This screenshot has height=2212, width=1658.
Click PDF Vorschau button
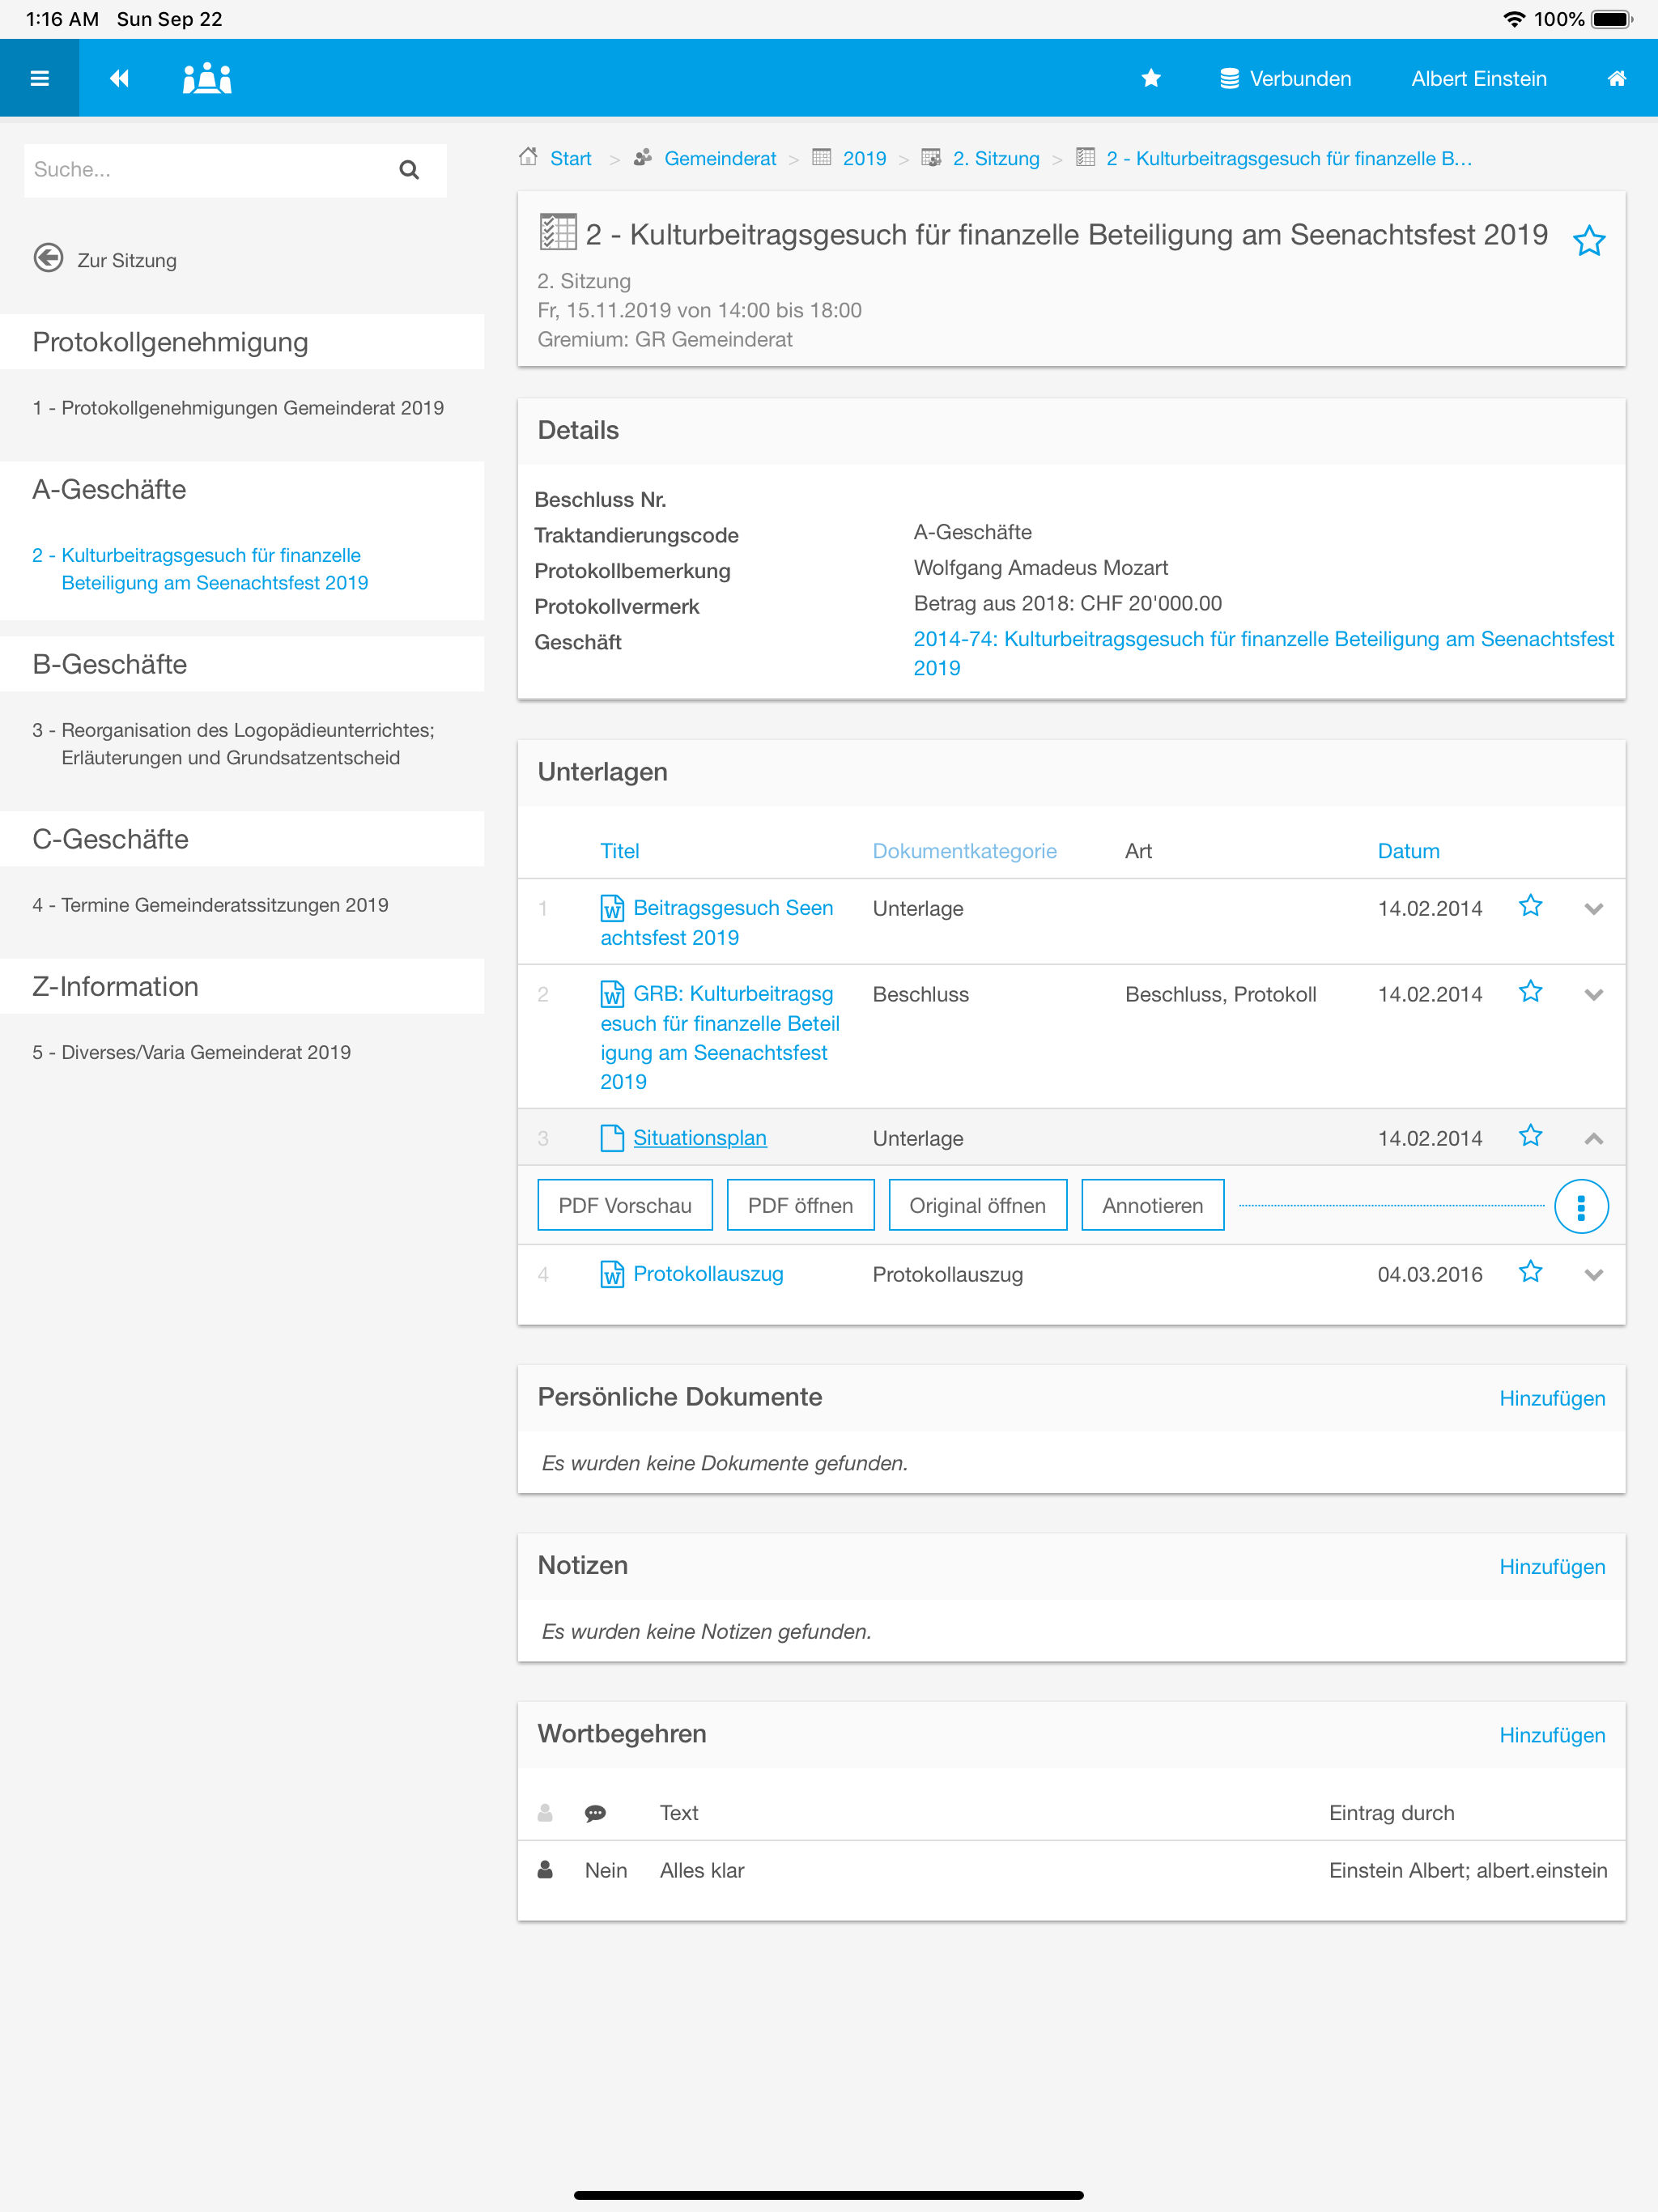pyautogui.click(x=625, y=1205)
